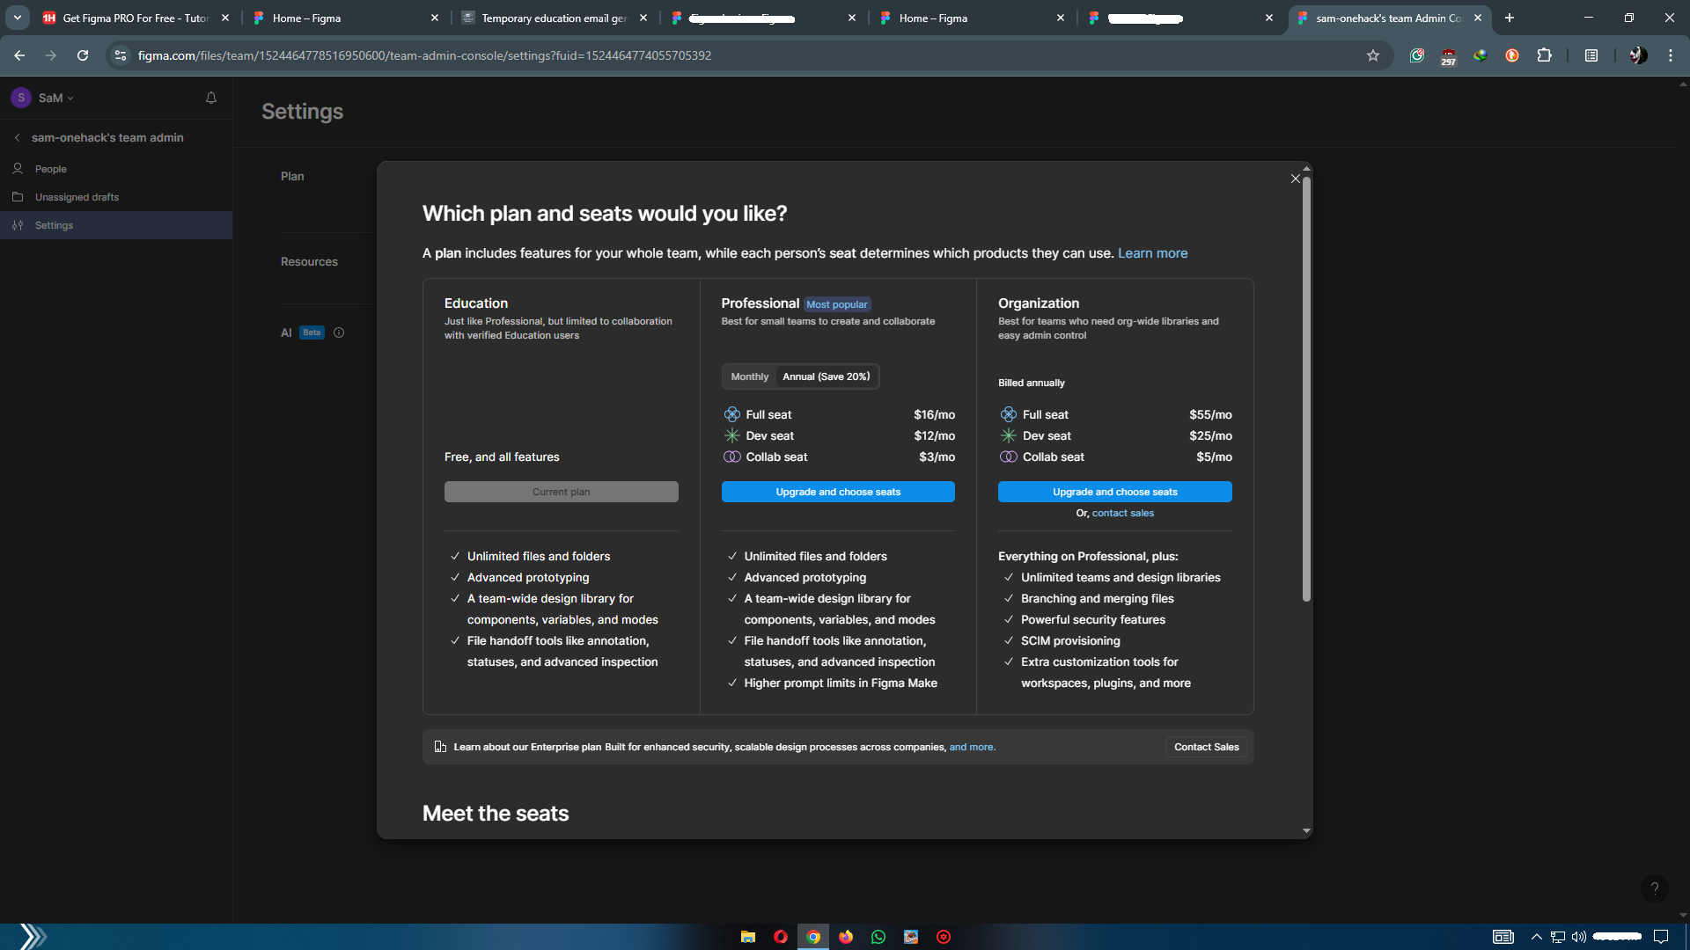
Task: Go back to previous page
Action: click(19, 55)
